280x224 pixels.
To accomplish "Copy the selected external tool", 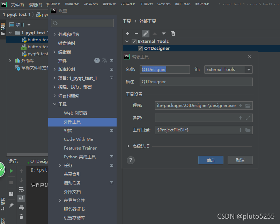I will point(173,34).
